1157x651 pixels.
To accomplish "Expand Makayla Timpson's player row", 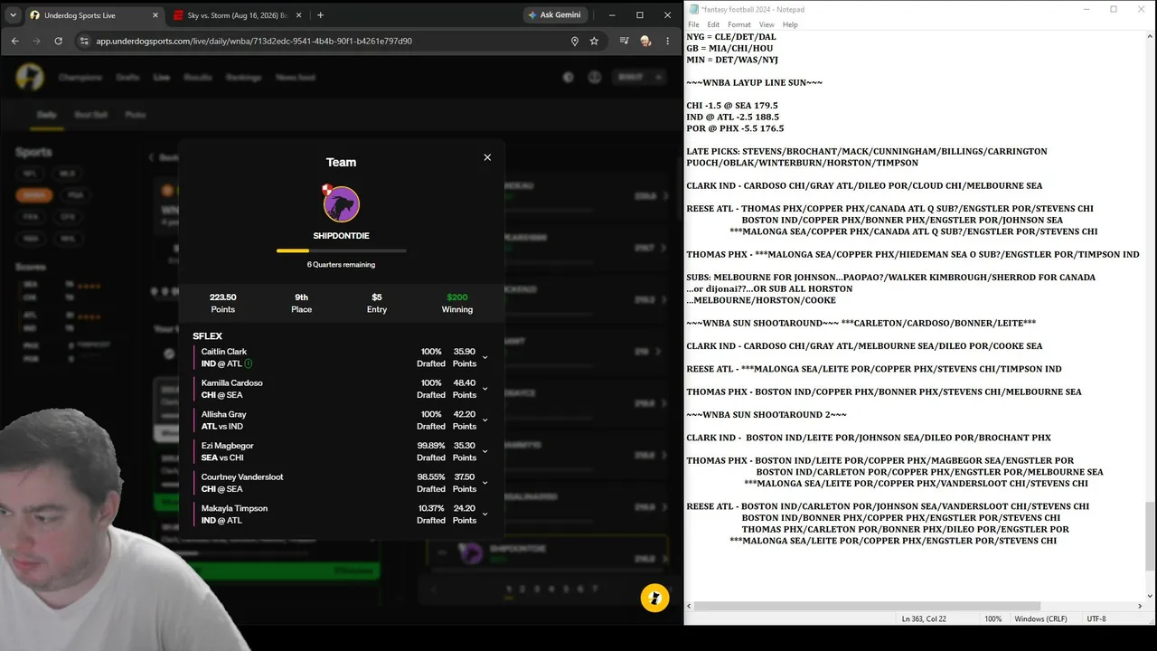I will click(x=484, y=514).
